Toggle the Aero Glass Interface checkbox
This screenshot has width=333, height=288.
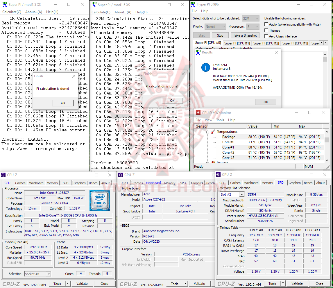(266, 36)
